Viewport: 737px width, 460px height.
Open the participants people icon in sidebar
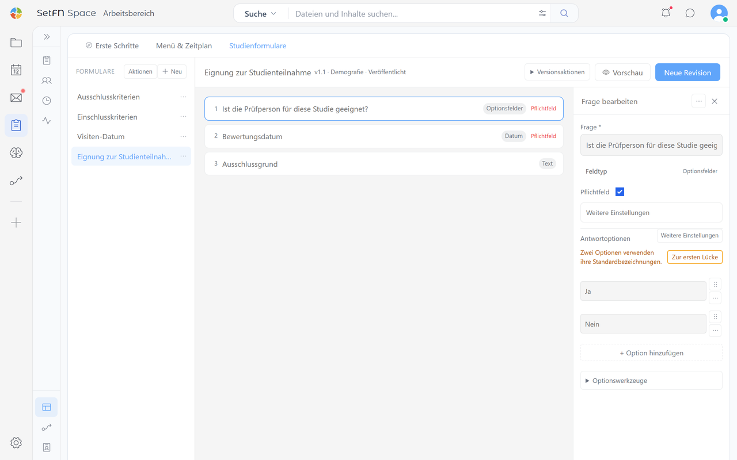click(x=47, y=80)
